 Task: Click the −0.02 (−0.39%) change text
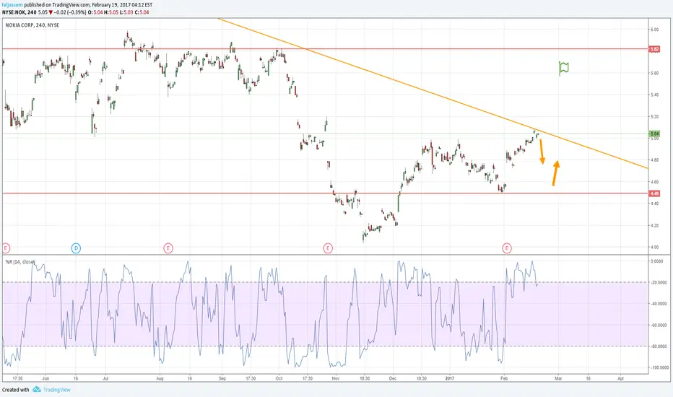(x=70, y=12)
